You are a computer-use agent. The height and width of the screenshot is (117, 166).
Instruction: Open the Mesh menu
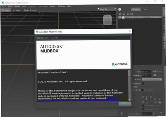click(24, 7)
